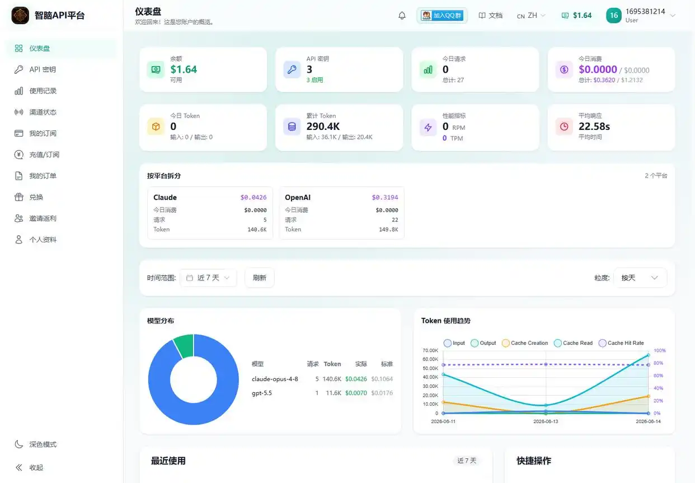Open the ZH language dropdown
This screenshot has width=695, height=483.
[531, 16]
